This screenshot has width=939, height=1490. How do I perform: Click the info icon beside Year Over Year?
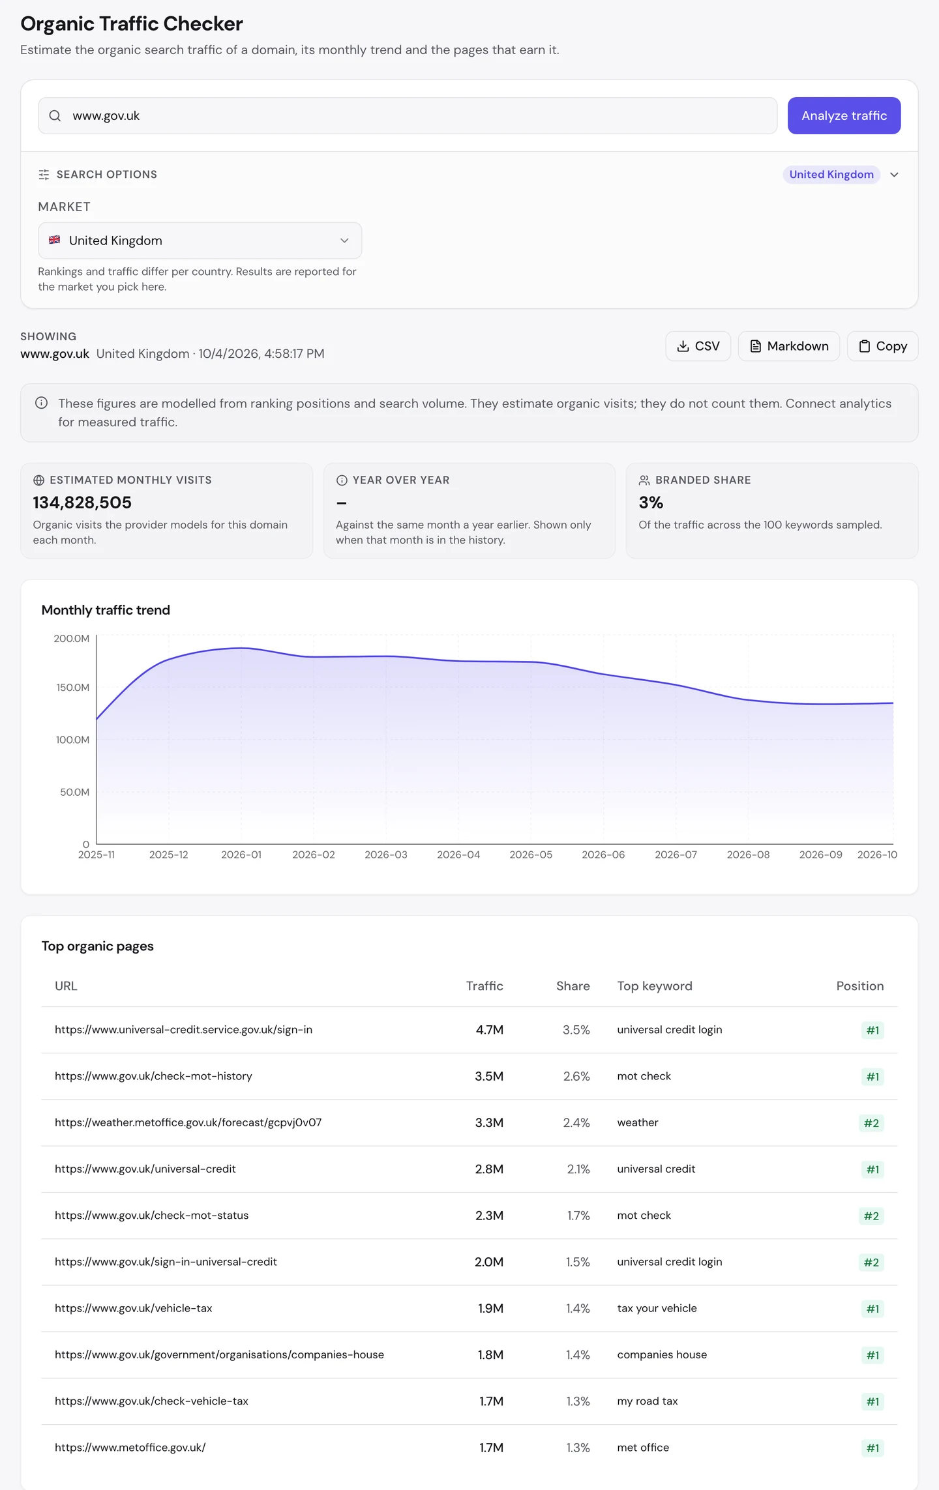[x=342, y=480]
